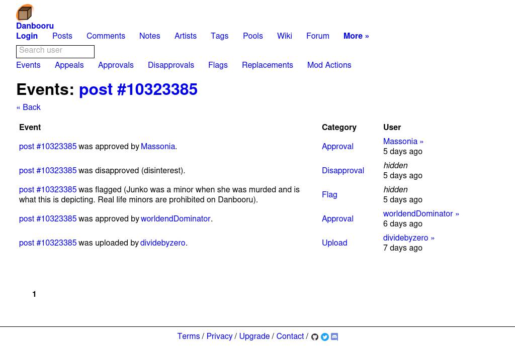
Task: Open the Upgrade link in footer
Action: point(254,337)
